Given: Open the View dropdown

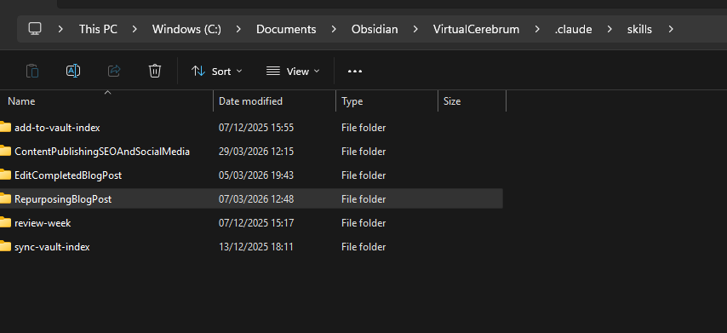Looking at the screenshot, I should (x=293, y=72).
